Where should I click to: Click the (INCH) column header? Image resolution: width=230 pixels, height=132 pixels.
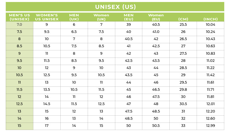(x=210, y=19)
